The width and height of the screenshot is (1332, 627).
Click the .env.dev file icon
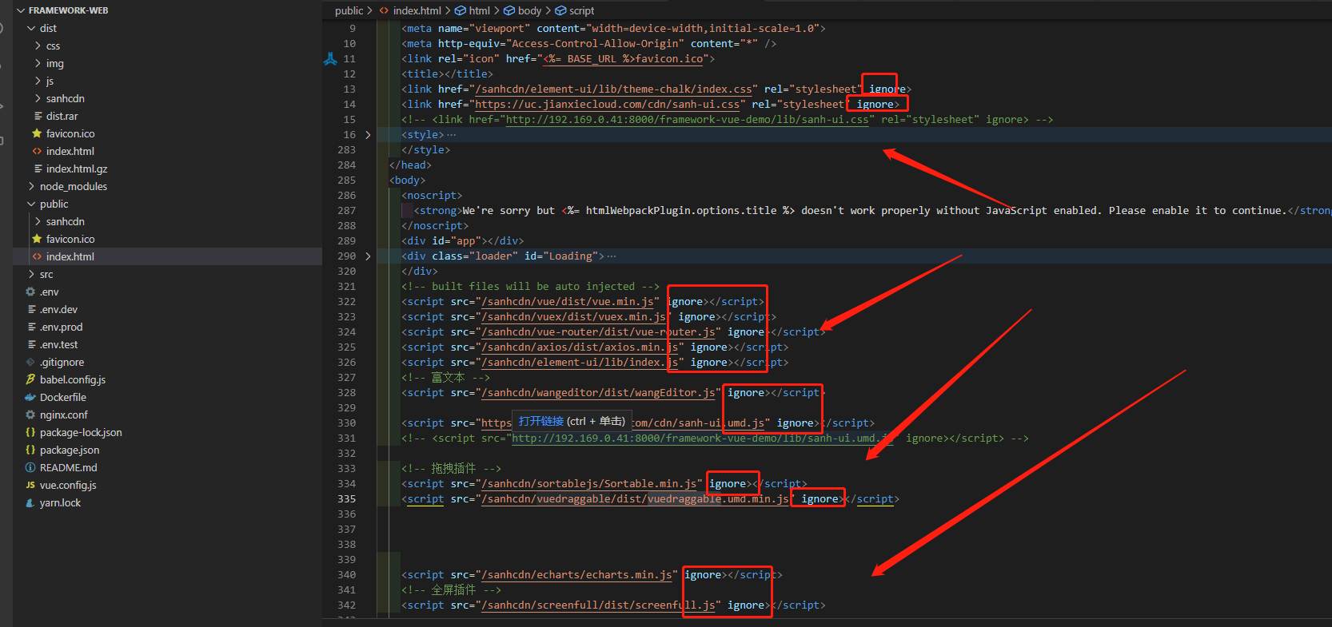(31, 310)
